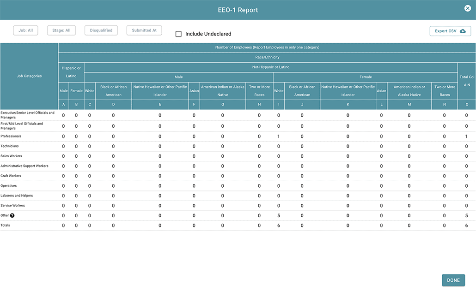Click the Sales Workers row label

click(12, 156)
